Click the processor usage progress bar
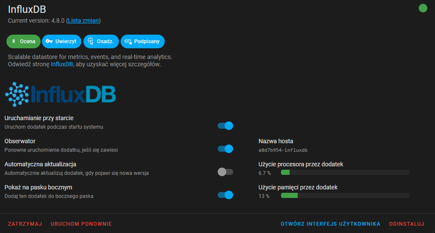 point(345,172)
